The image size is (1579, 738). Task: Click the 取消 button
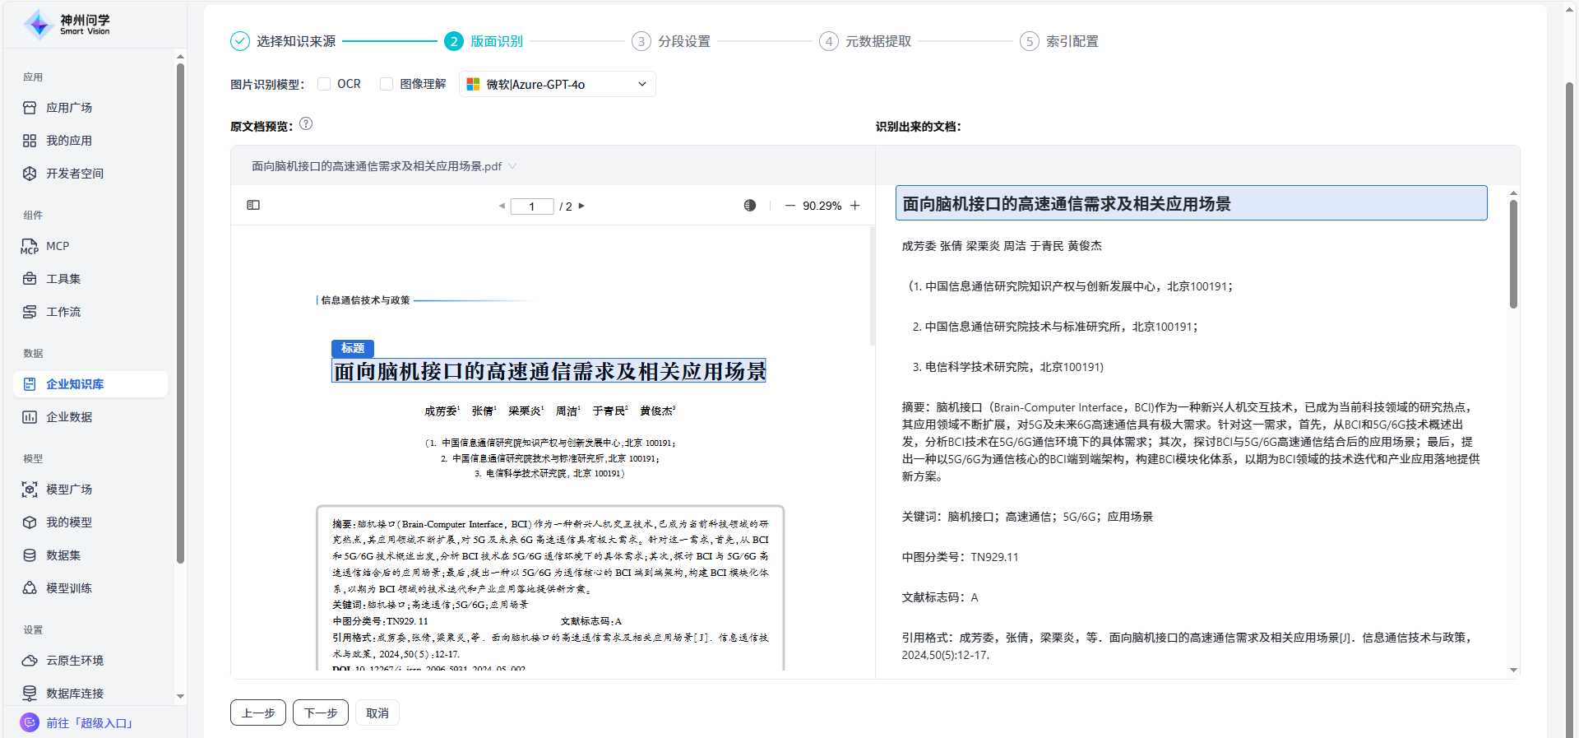click(x=377, y=712)
